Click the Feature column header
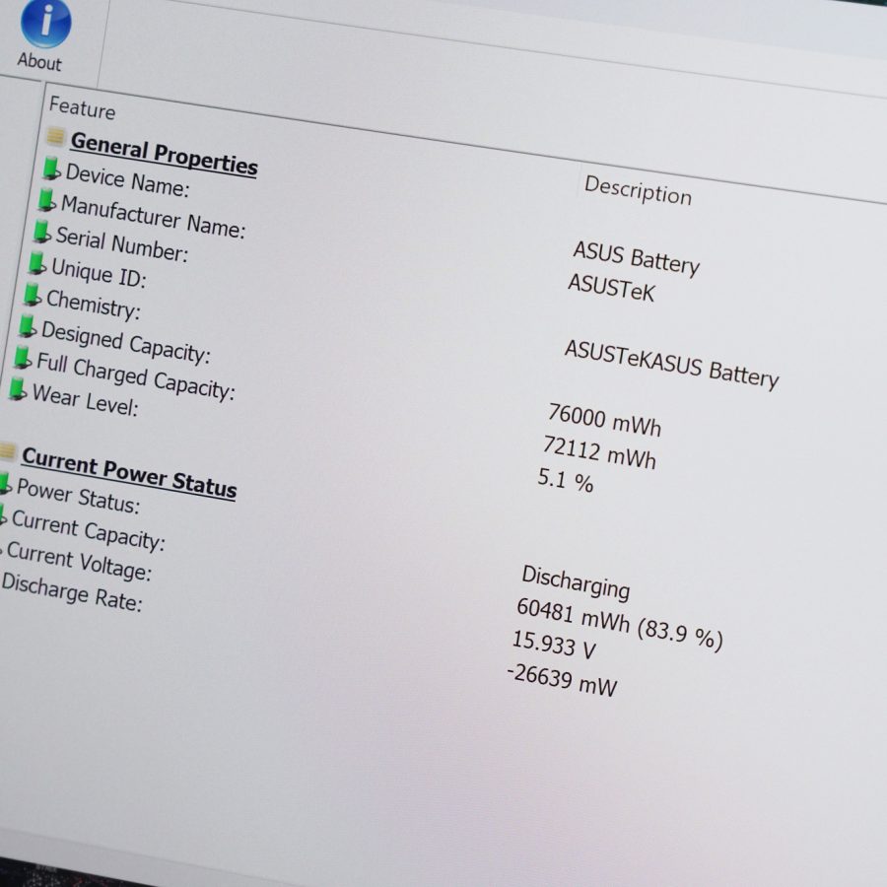 [x=82, y=107]
